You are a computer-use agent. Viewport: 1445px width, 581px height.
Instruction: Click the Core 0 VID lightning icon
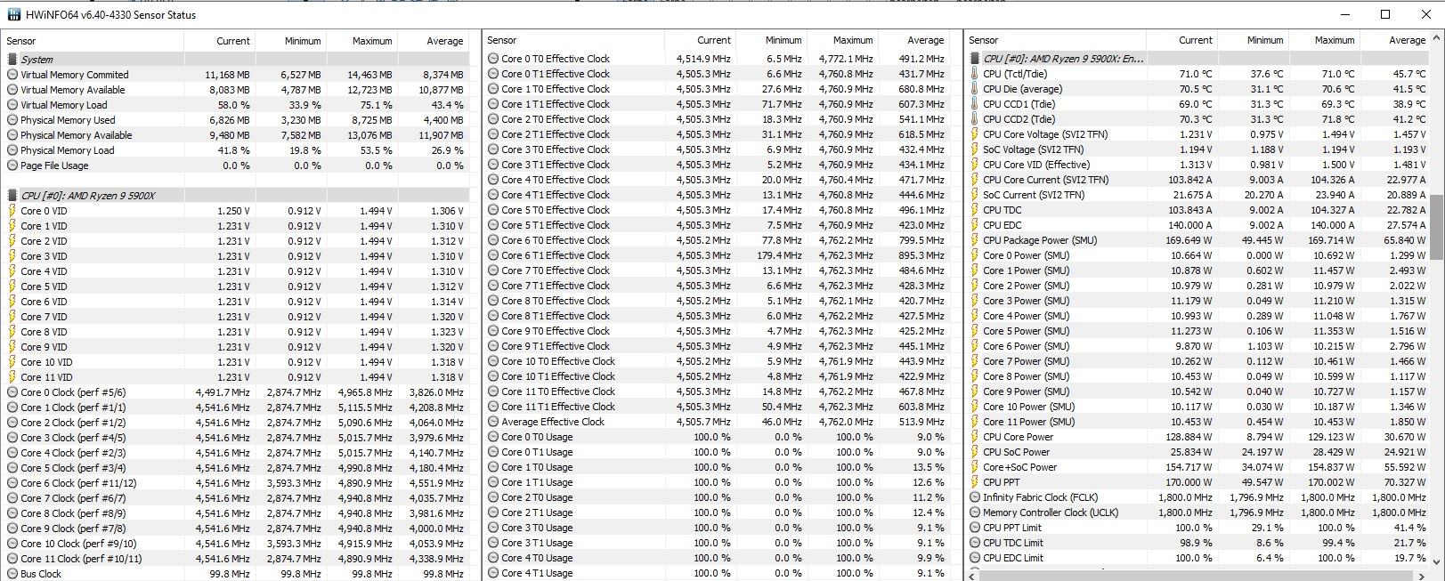click(x=12, y=211)
